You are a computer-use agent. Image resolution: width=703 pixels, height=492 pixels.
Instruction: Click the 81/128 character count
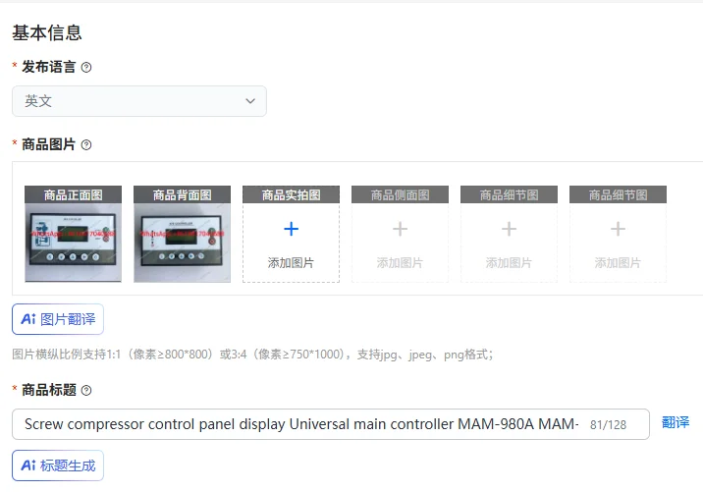pyautogui.click(x=608, y=424)
